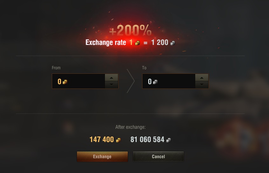
Task: Click the credits icon after 1 200 rate
Action: (x=173, y=43)
